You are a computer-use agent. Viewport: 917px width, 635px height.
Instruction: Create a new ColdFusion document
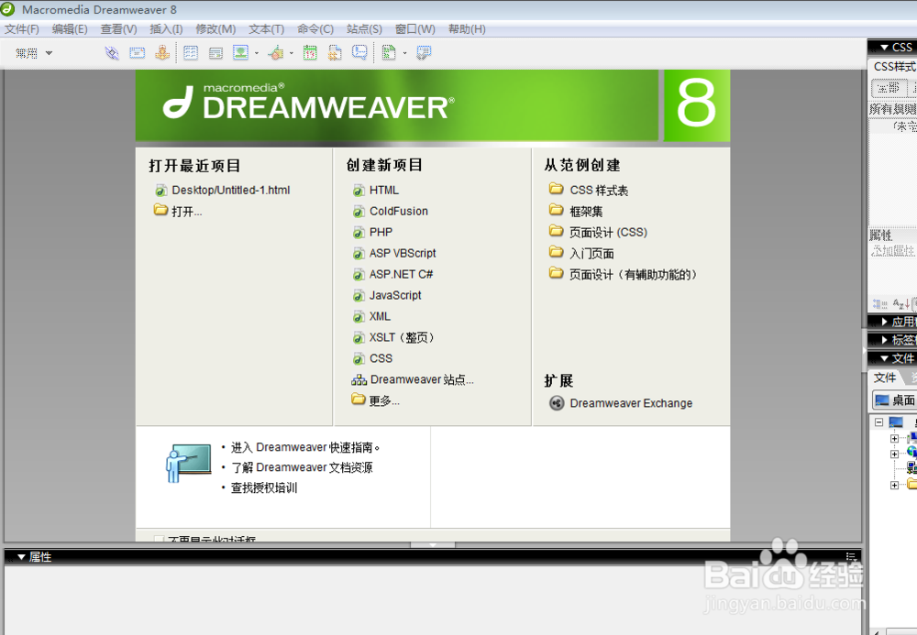click(398, 211)
